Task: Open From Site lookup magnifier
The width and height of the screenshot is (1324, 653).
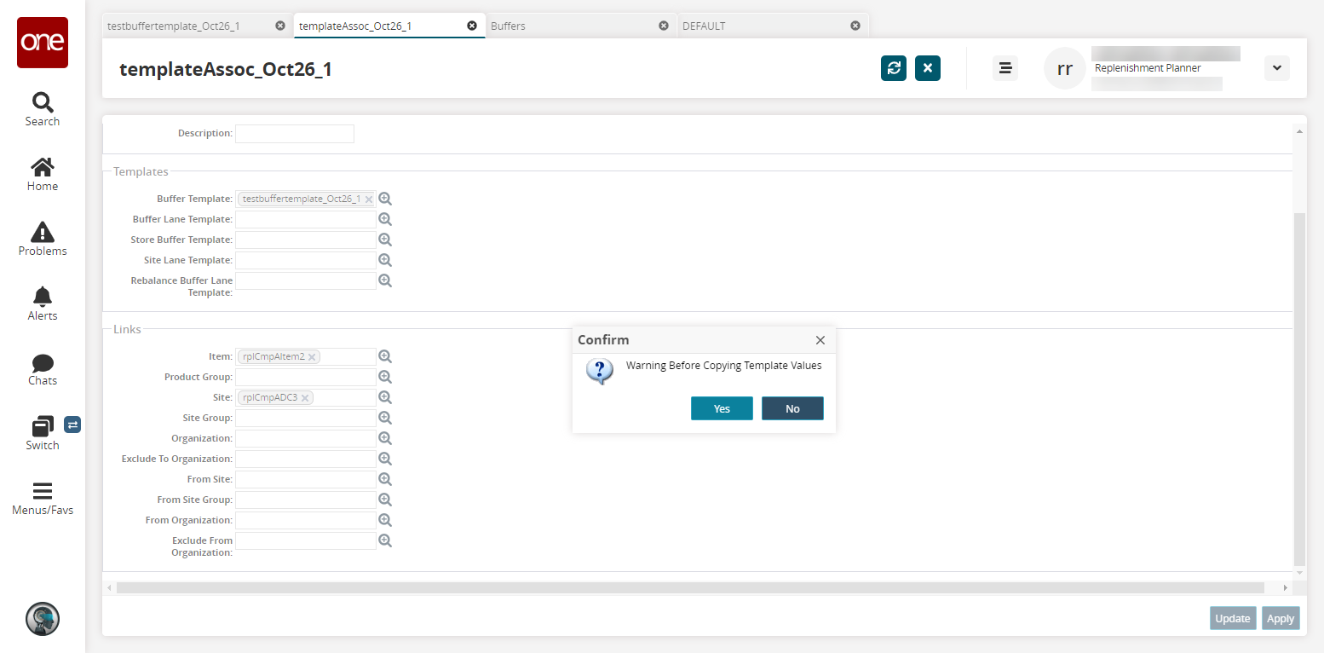Action: (385, 479)
